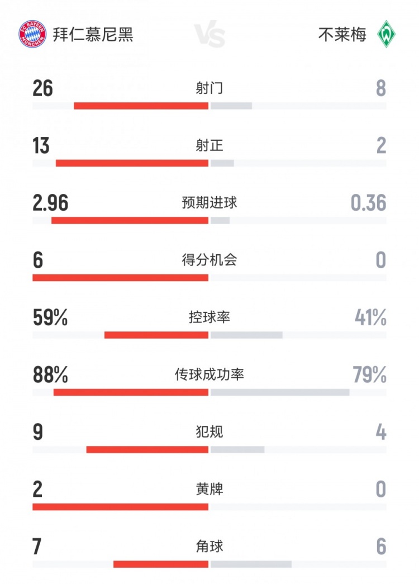
Task: Click Bayern's 59% possession value
Action: pos(50,317)
